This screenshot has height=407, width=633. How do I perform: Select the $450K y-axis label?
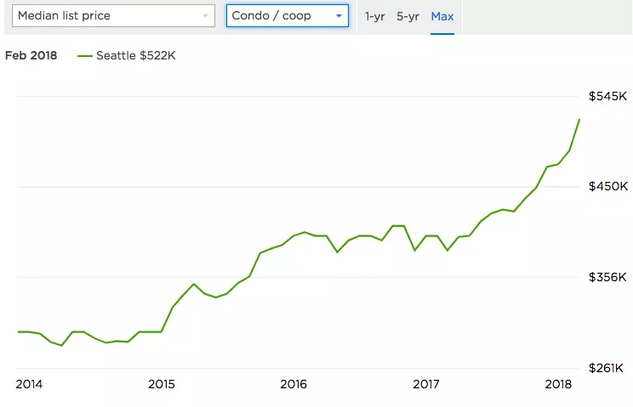(607, 186)
